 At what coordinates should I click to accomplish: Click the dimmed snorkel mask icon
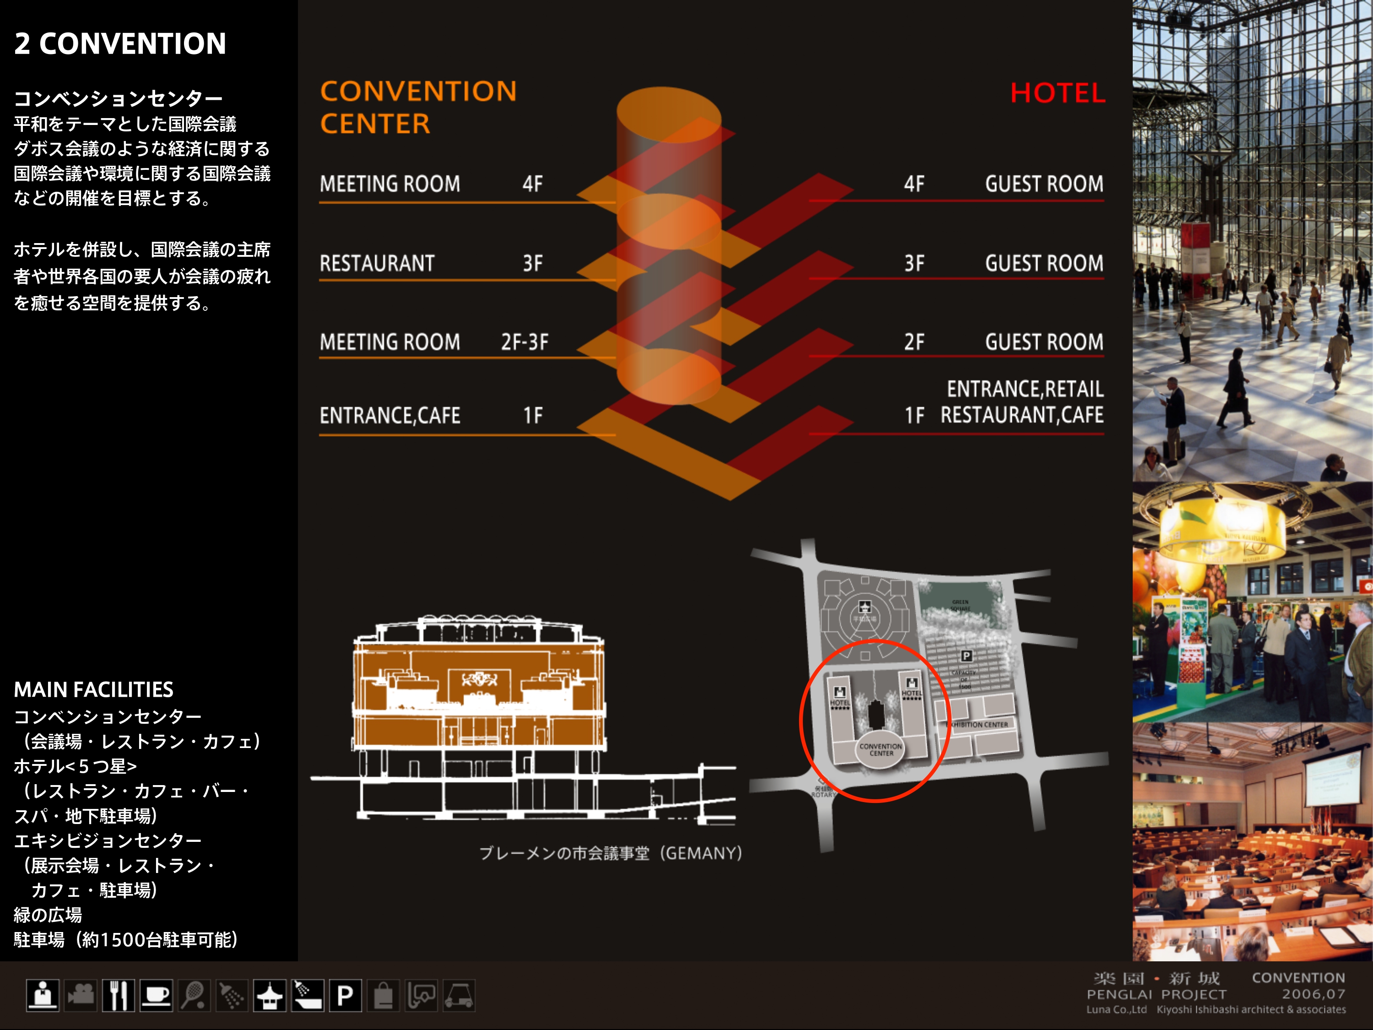pos(422,996)
